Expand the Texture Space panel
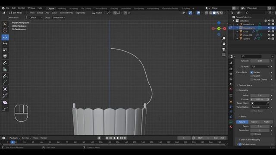 [x=245, y=85]
